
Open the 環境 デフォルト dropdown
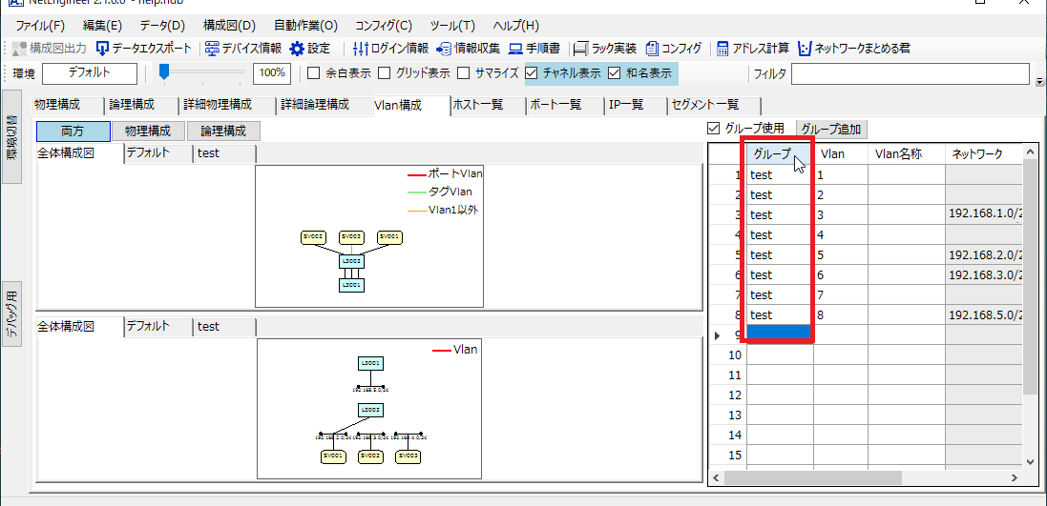tap(90, 72)
